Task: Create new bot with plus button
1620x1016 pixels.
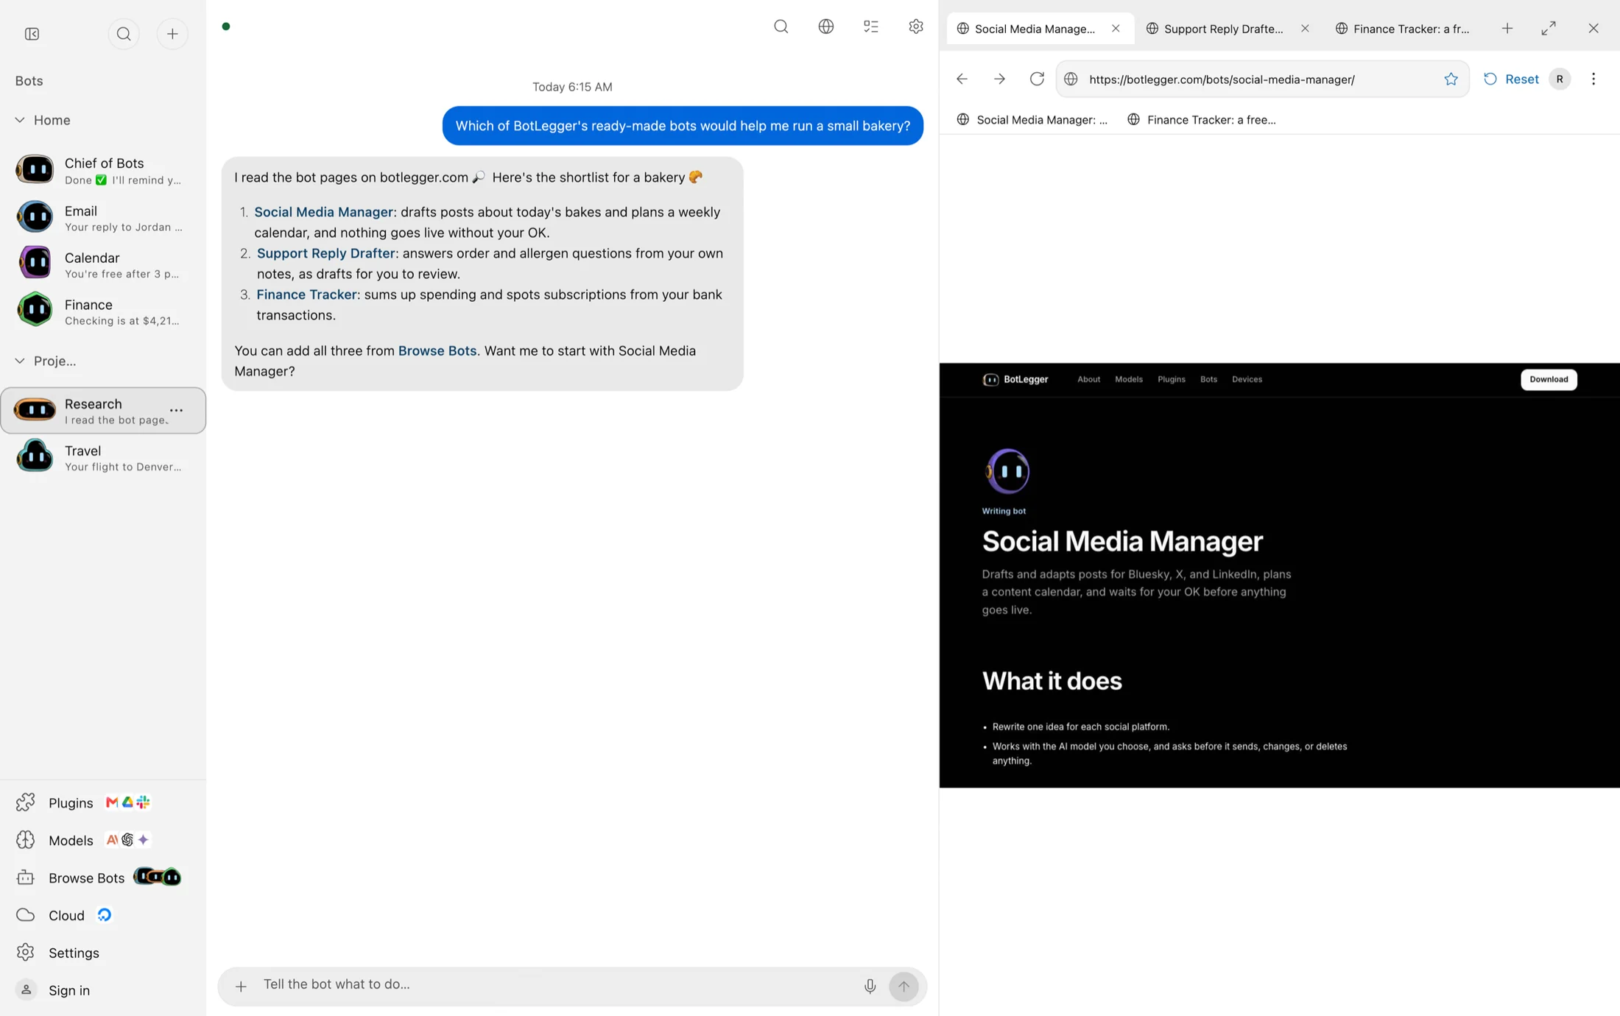Action: [x=172, y=34]
